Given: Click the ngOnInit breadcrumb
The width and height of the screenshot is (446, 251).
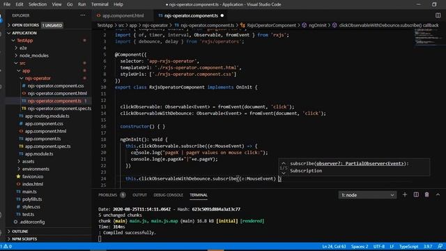Looking at the screenshot, I should tap(318, 25).
